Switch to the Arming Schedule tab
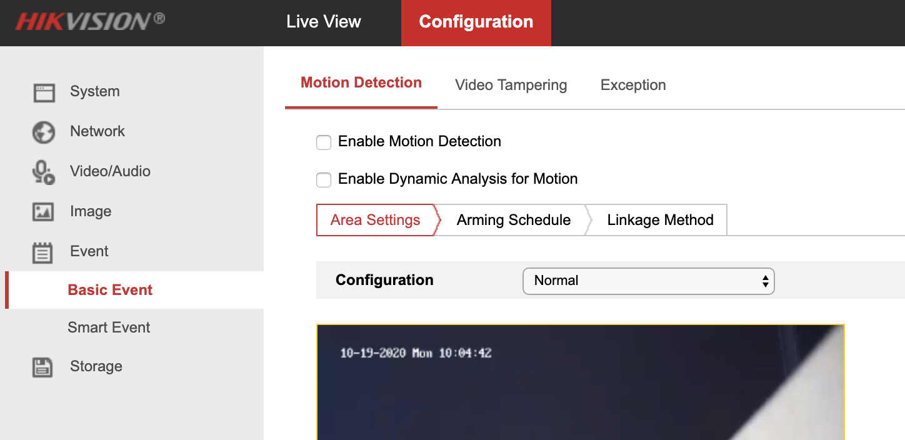 click(x=513, y=219)
